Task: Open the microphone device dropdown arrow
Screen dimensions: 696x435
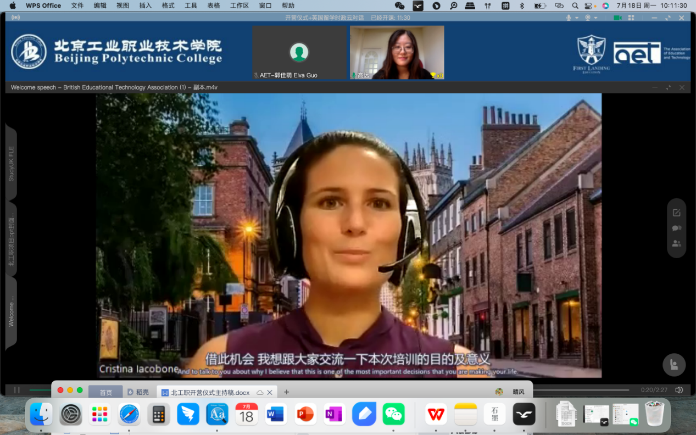Action: (577, 18)
